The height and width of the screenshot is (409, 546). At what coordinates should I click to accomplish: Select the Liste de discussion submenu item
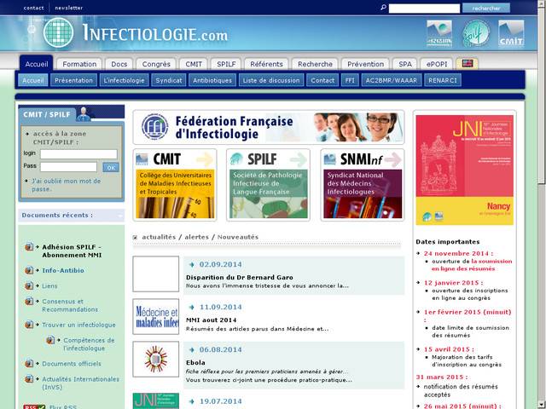pos(271,80)
